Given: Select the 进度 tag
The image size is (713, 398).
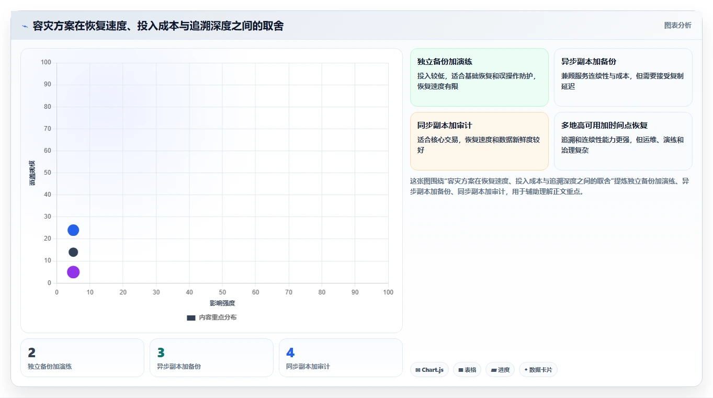Looking at the screenshot, I should (500, 370).
